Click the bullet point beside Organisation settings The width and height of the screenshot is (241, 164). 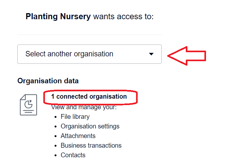56,127
